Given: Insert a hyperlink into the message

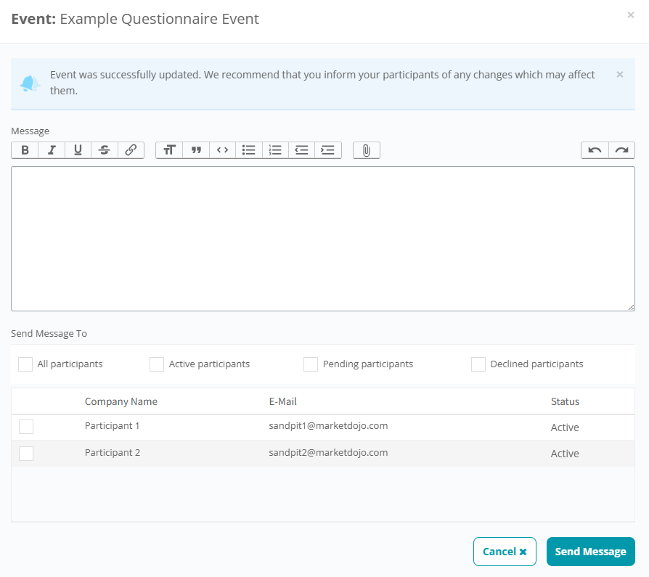Looking at the screenshot, I should pyautogui.click(x=131, y=150).
